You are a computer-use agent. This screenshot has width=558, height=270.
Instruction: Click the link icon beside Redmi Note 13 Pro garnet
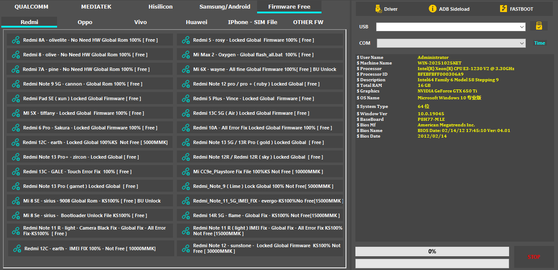coord(16,186)
